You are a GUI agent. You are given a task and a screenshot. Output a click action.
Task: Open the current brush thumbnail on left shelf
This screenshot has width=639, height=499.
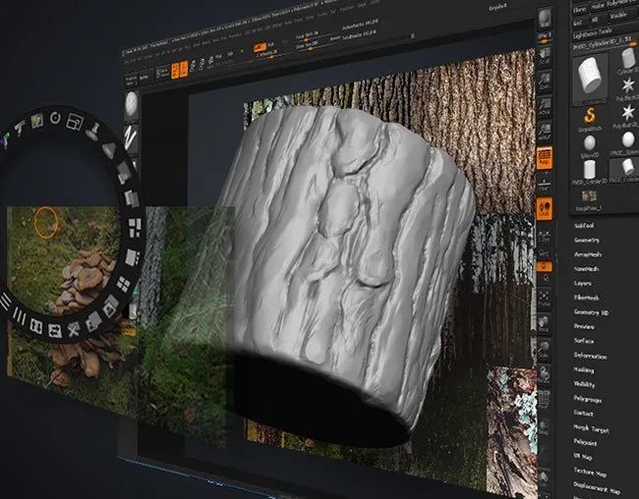click(x=131, y=105)
